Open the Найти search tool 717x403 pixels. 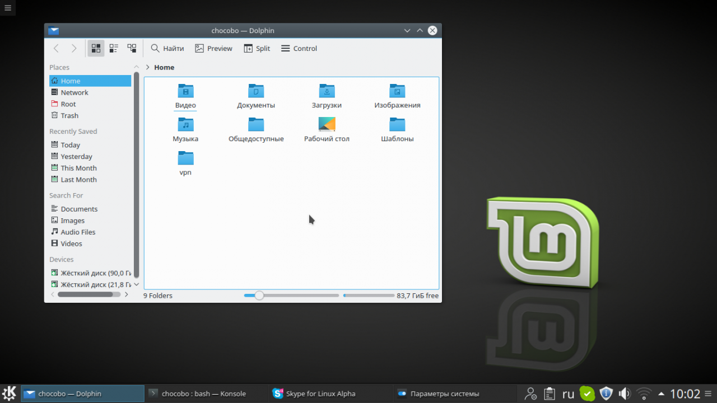click(x=167, y=49)
